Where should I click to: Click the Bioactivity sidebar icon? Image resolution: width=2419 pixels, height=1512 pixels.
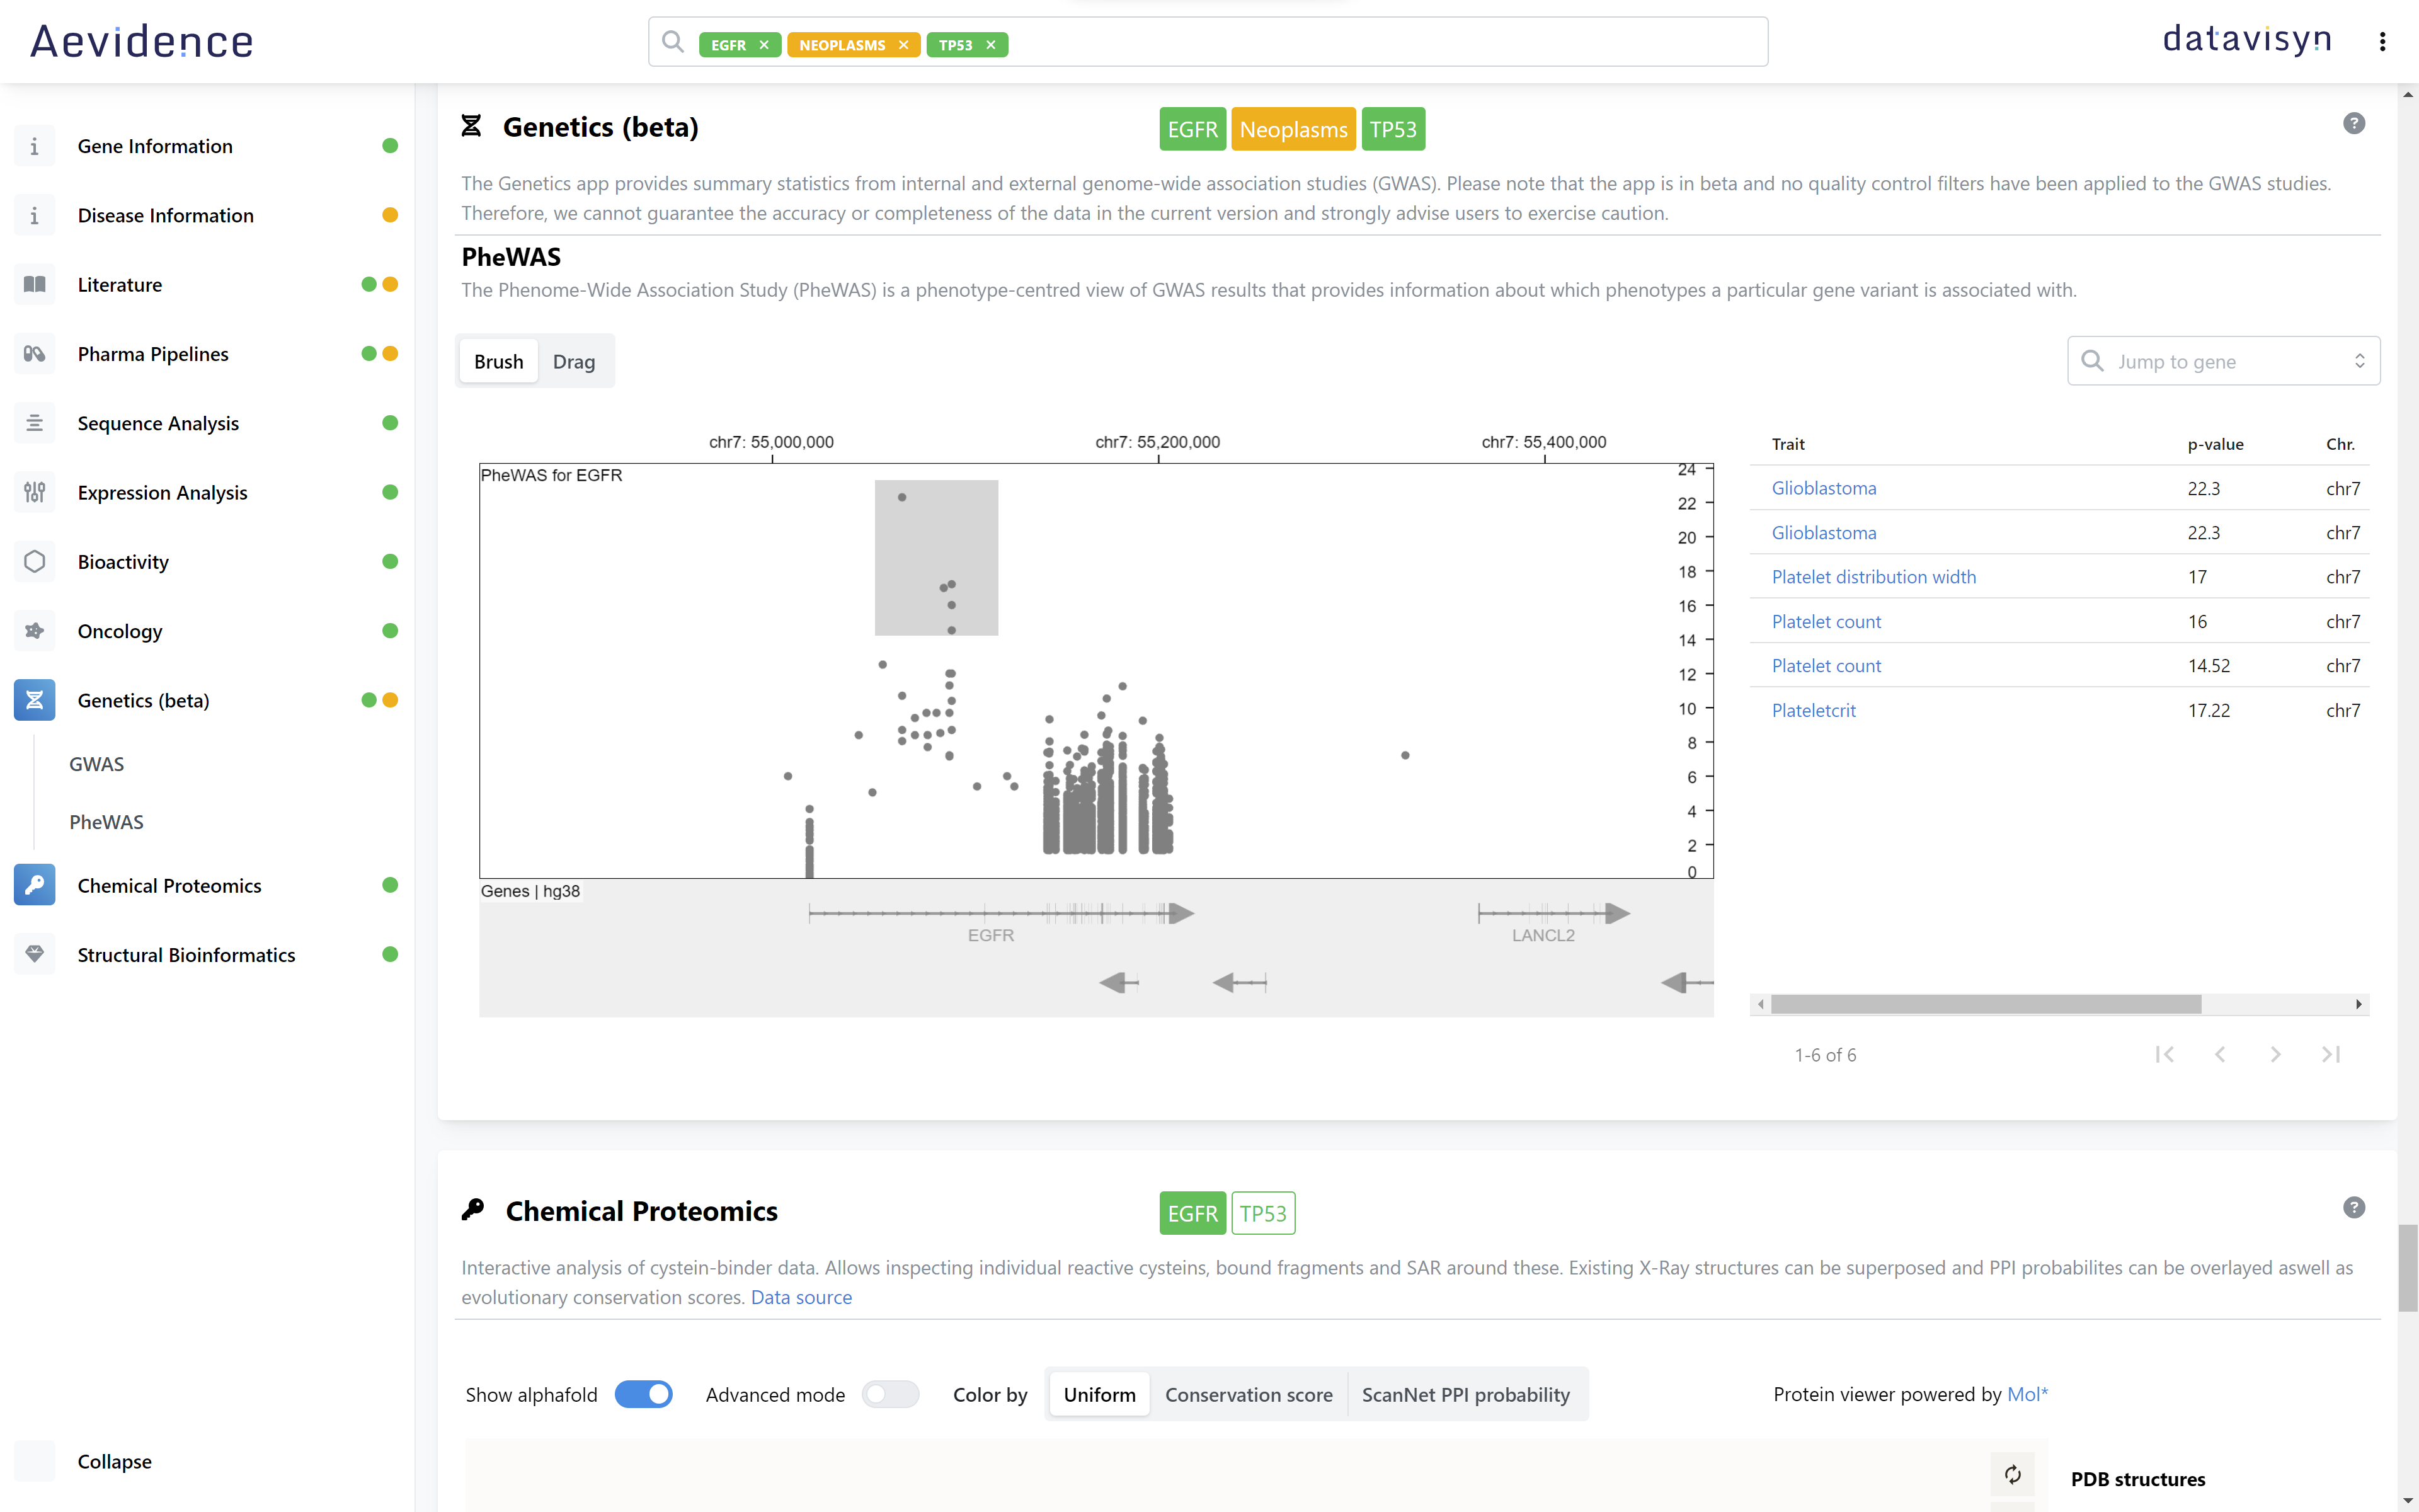tap(35, 561)
